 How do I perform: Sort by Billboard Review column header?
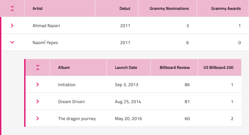[x=174, y=67]
